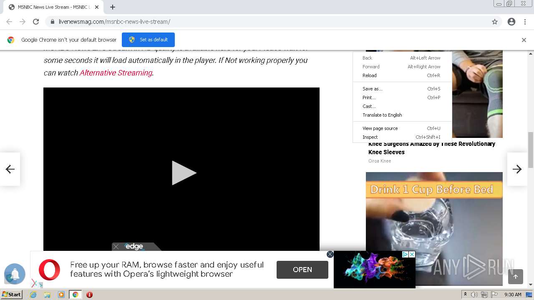Dismiss the default browser notification bar
This screenshot has width=534, height=300.
pyautogui.click(x=524, y=40)
